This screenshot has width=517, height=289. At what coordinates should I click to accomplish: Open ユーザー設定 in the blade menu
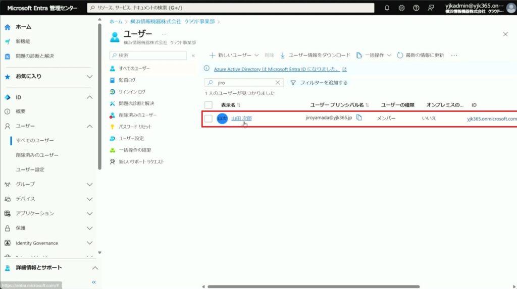pos(131,138)
